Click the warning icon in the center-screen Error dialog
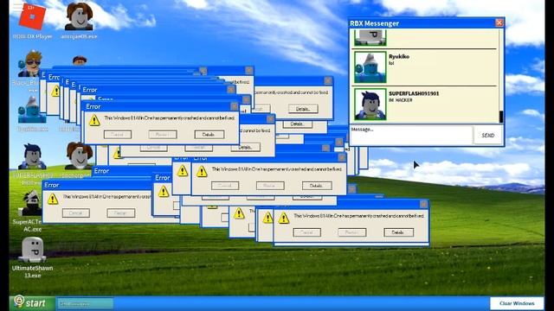This screenshot has height=311, width=554. coord(202,172)
